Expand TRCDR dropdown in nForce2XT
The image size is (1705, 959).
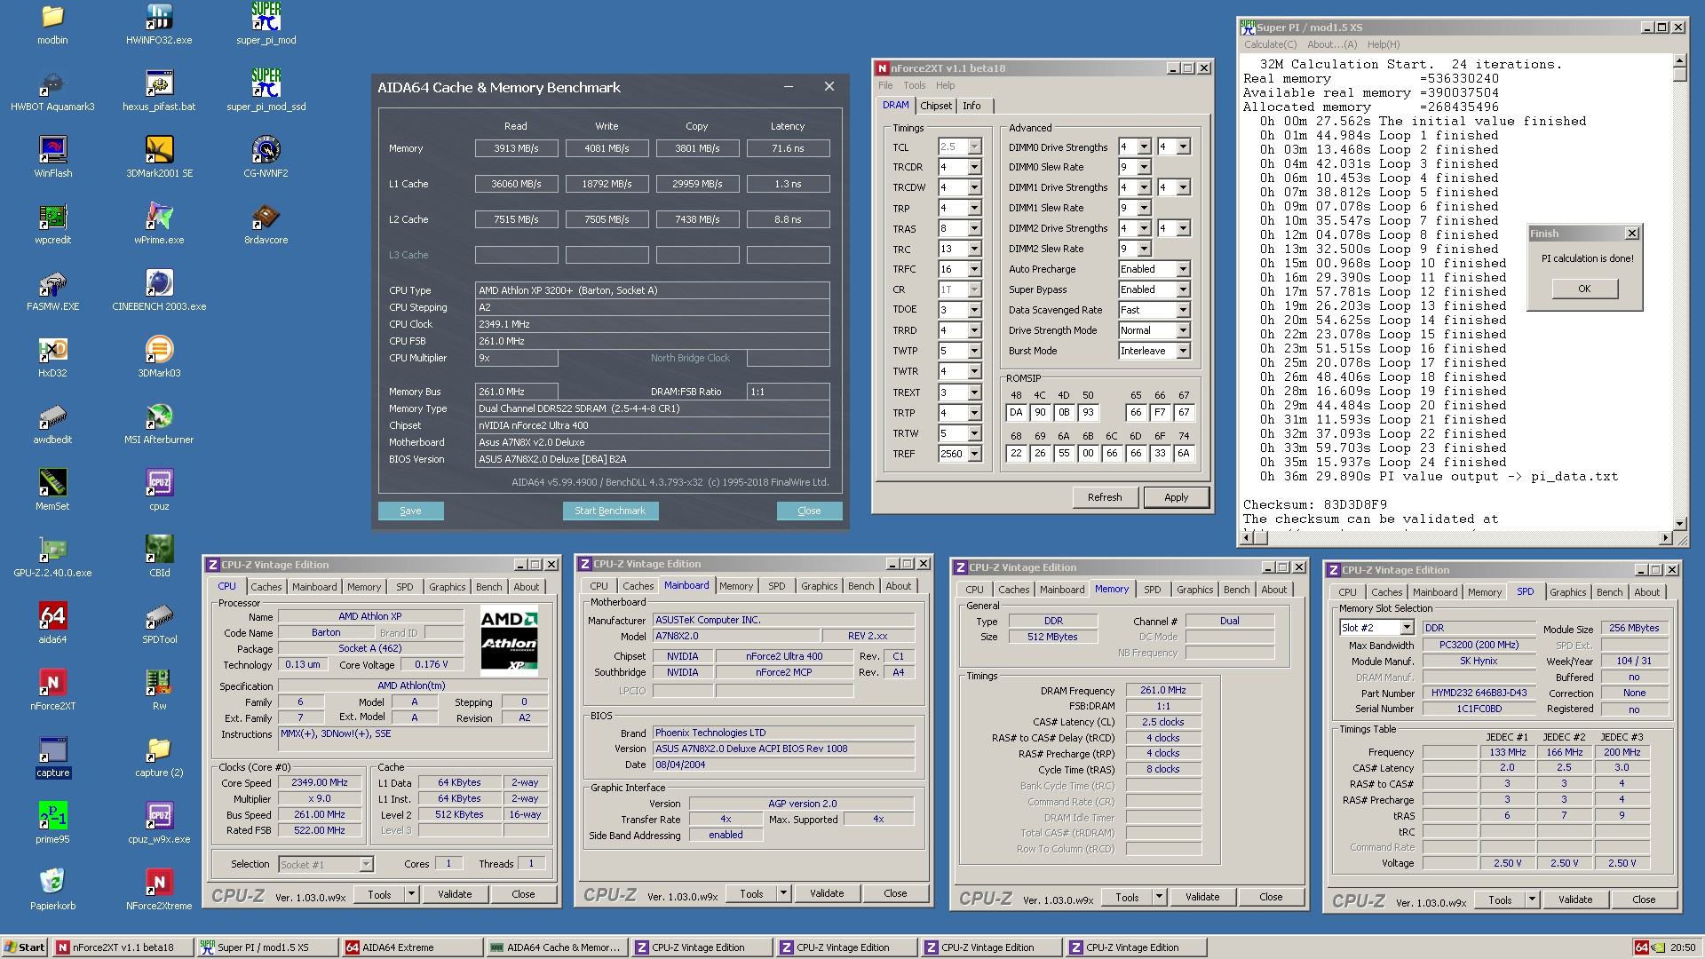pos(974,167)
